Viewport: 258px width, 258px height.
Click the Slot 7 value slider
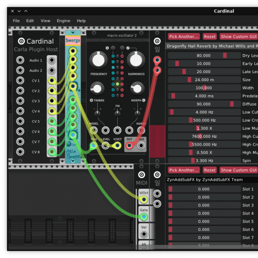click(204, 237)
